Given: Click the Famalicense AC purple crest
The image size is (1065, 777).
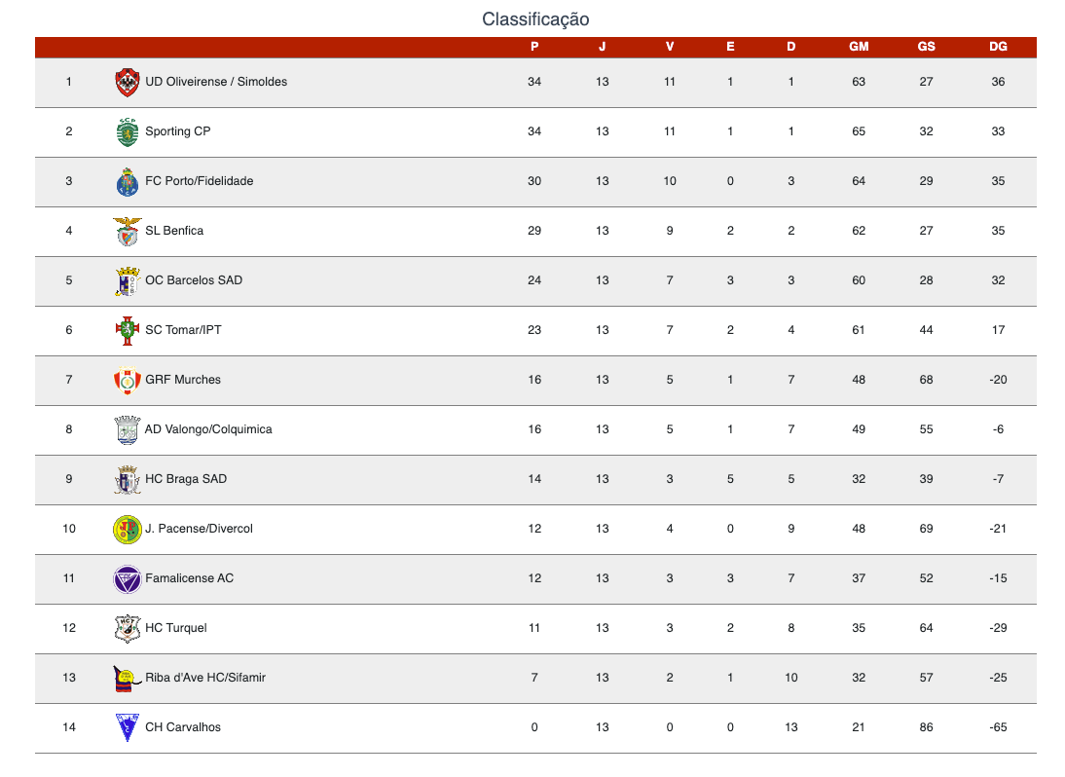Looking at the screenshot, I should (x=127, y=578).
